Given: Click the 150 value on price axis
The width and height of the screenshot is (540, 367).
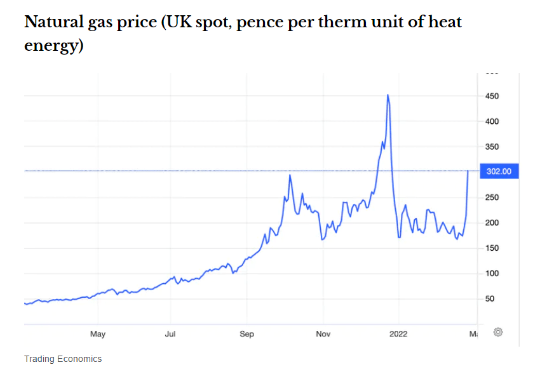Looking at the screenshot, I should (492, 248).
